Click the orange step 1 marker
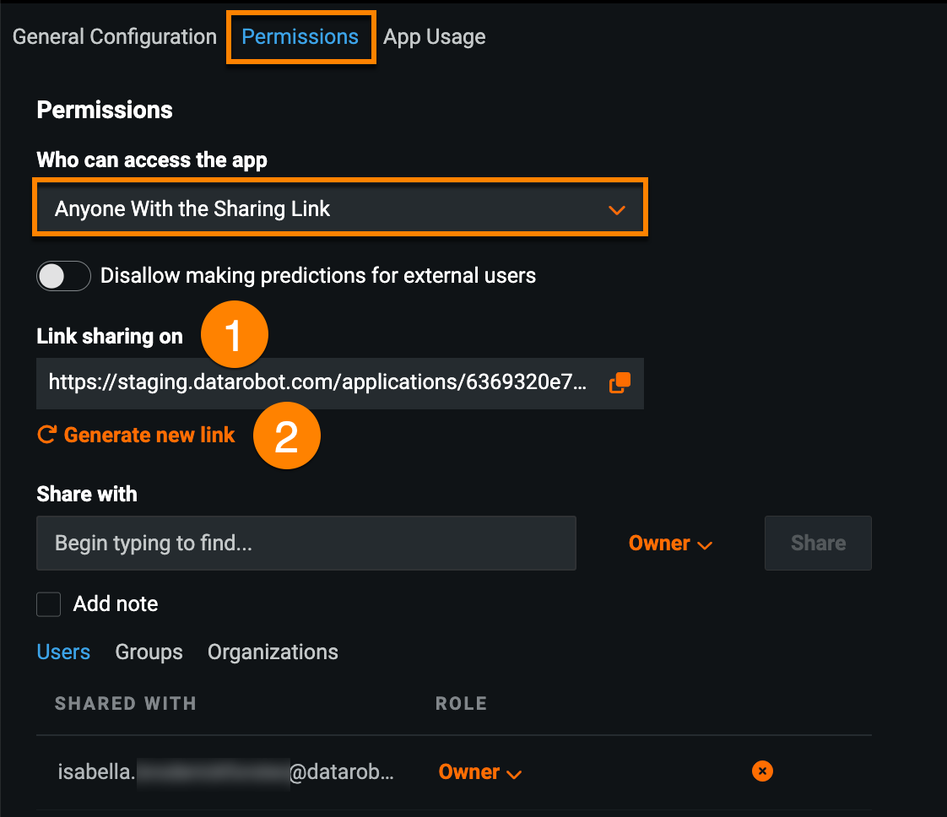The width and height of the screenshot is (947, 817). (x=234, y=337)
